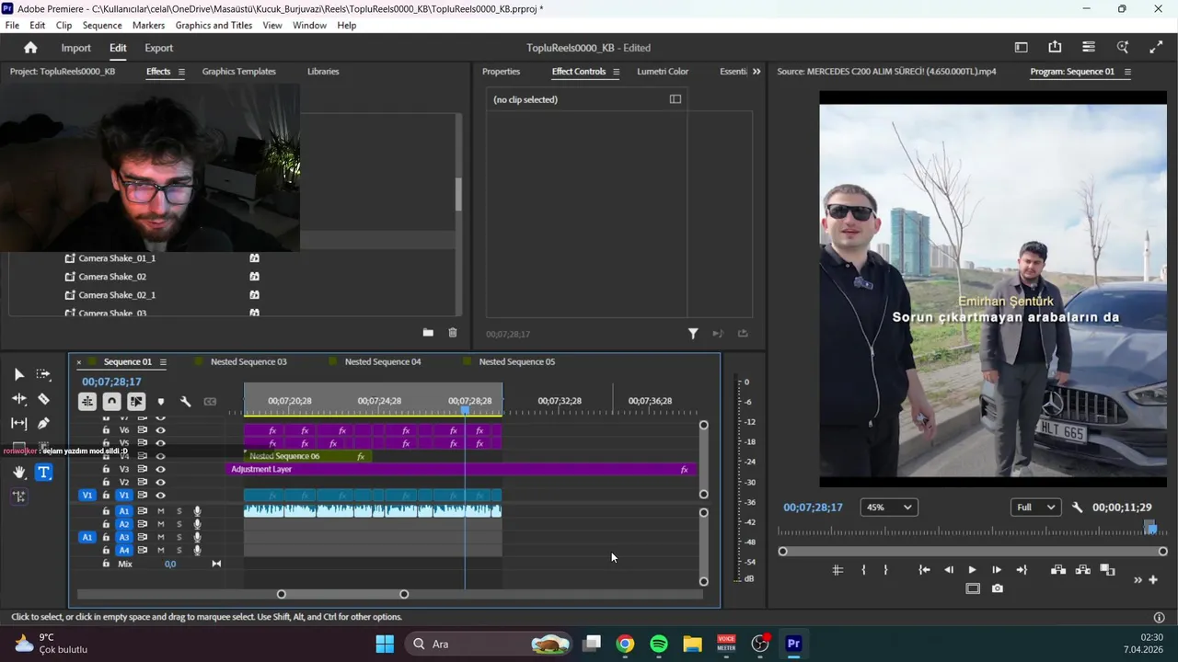Toggle V1 track visibility eye
This screenshot has height=662, width=1178.
pos(161,495)
